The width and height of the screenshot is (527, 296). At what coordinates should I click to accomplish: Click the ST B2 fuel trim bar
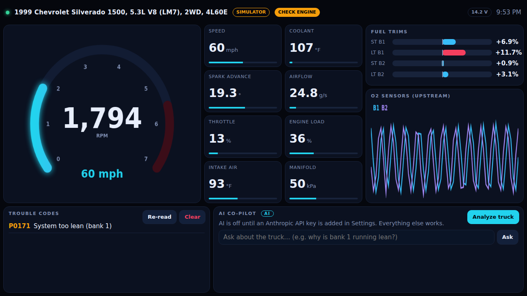click(442, 63)
